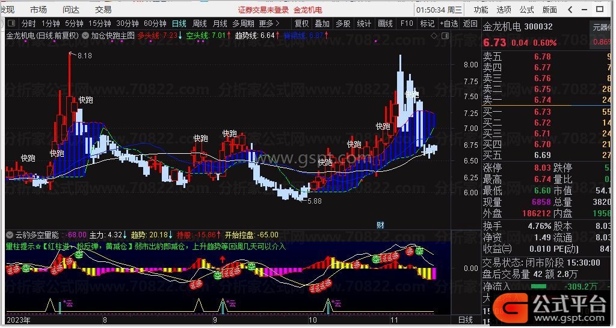Click the 叠加 overlay button

(322, 23)
